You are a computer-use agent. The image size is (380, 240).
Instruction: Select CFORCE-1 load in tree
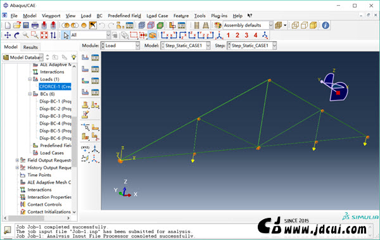(55, 87)
